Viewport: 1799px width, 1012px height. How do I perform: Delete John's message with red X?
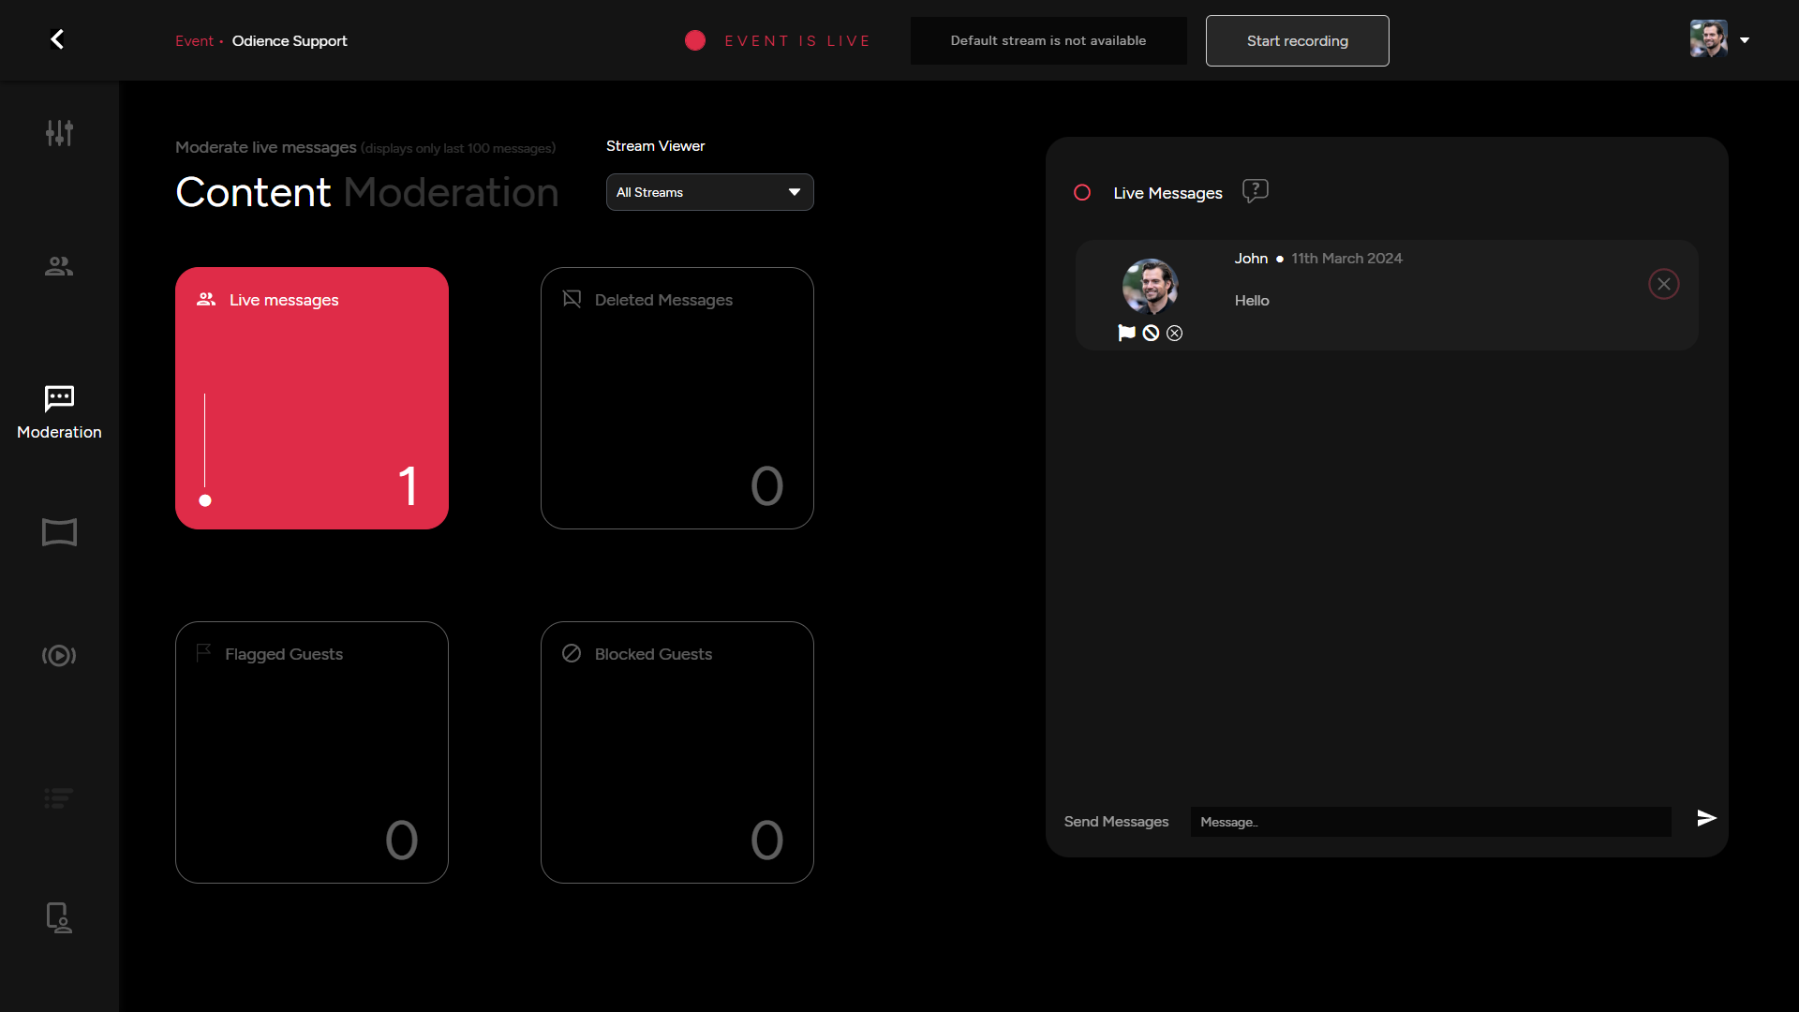[x=1663, y=284]
